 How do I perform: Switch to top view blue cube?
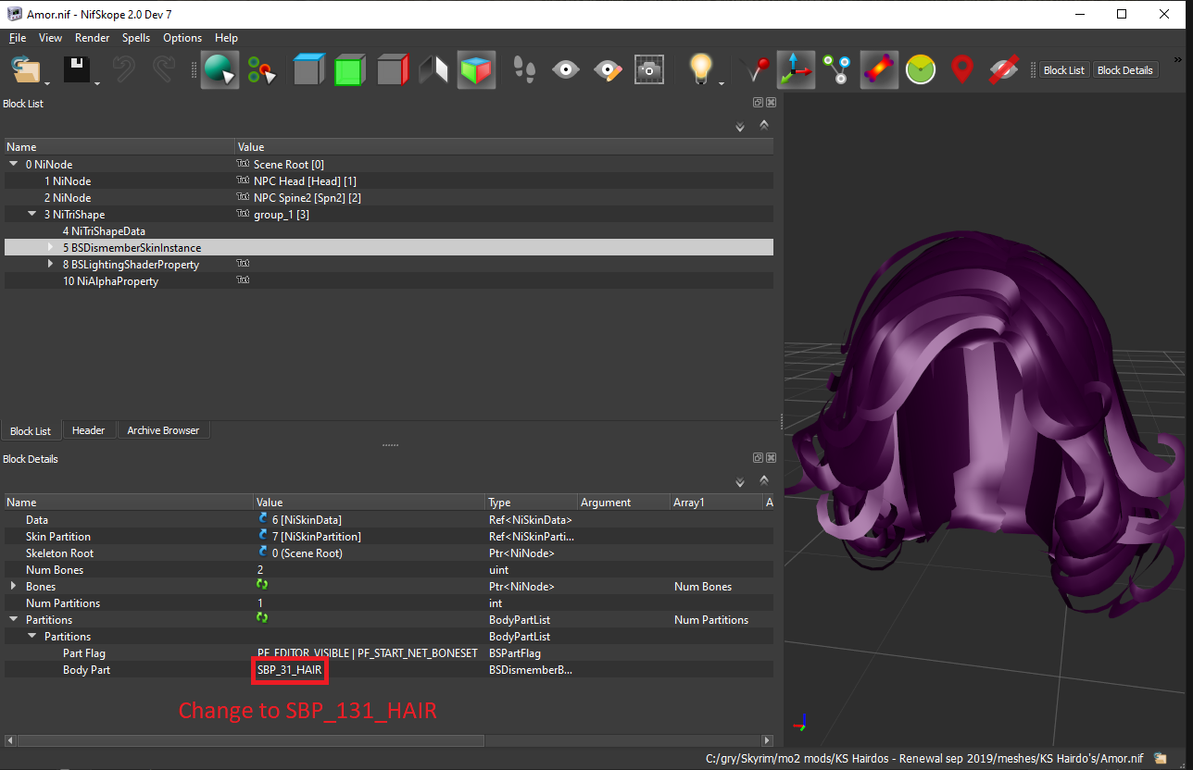coord(308,70)
